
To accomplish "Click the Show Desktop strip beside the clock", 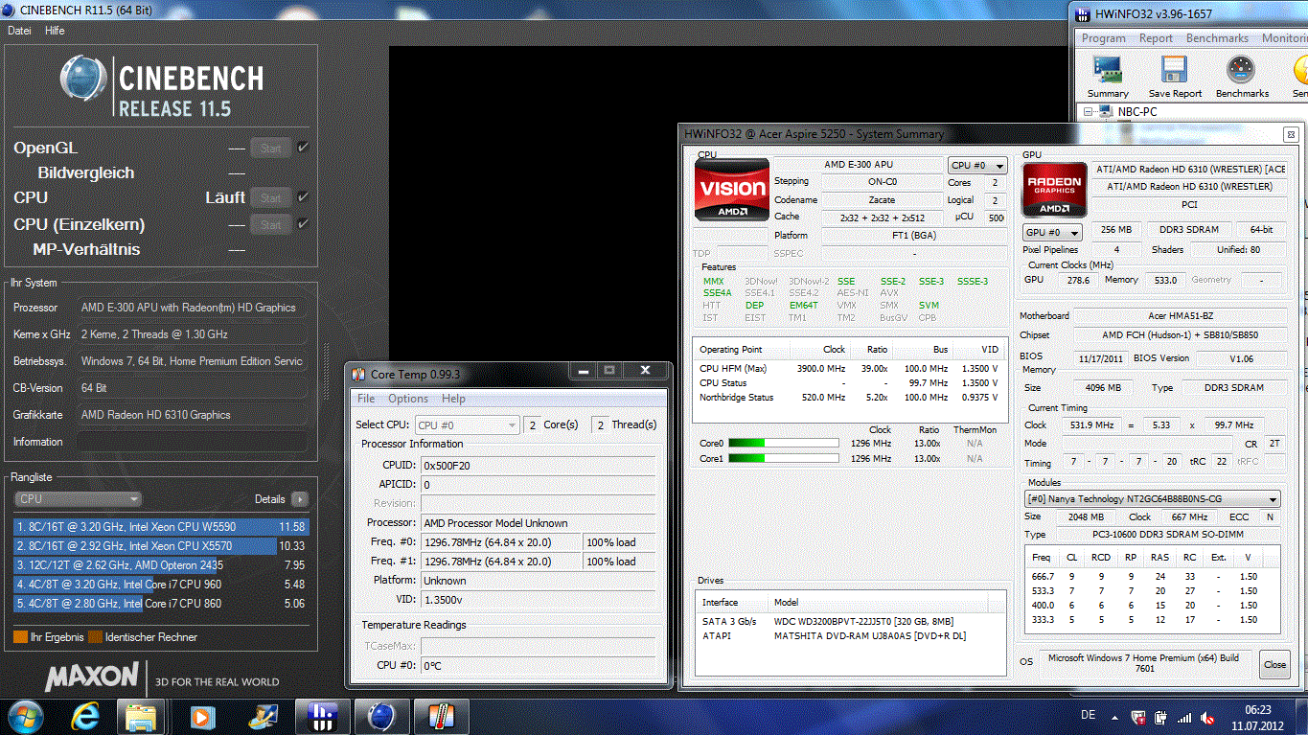I will click(x=1301, y=716).
